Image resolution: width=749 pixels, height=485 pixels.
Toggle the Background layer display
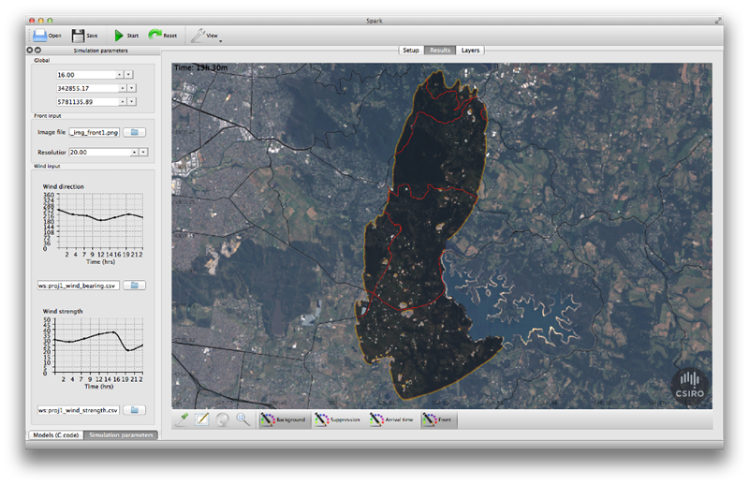coord(284,419)
